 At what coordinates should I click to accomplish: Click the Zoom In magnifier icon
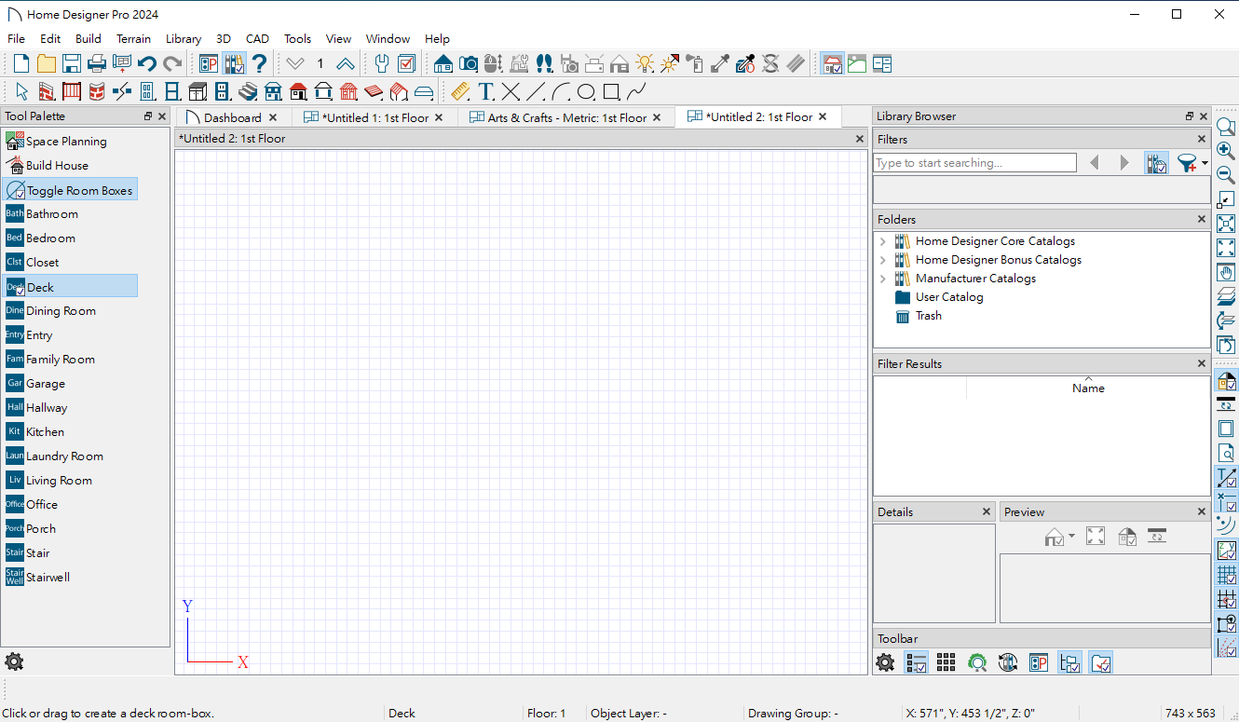coord(1226,151)
